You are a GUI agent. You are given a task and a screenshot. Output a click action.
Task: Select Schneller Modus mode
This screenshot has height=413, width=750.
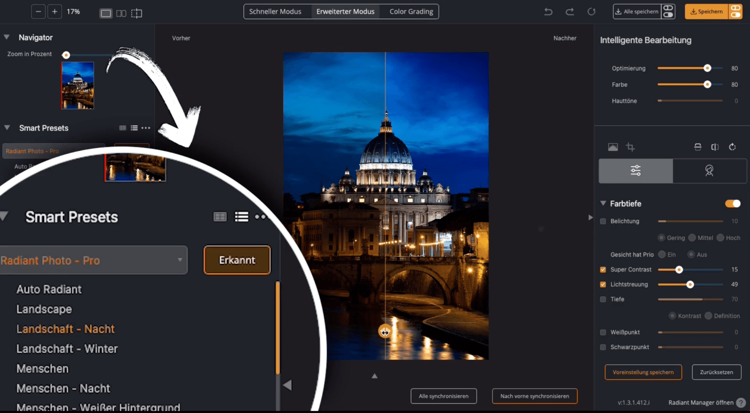[275, 11]
